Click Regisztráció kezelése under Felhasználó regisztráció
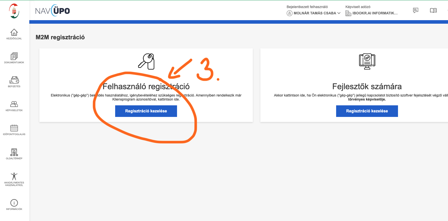 (x=146, y=111)
